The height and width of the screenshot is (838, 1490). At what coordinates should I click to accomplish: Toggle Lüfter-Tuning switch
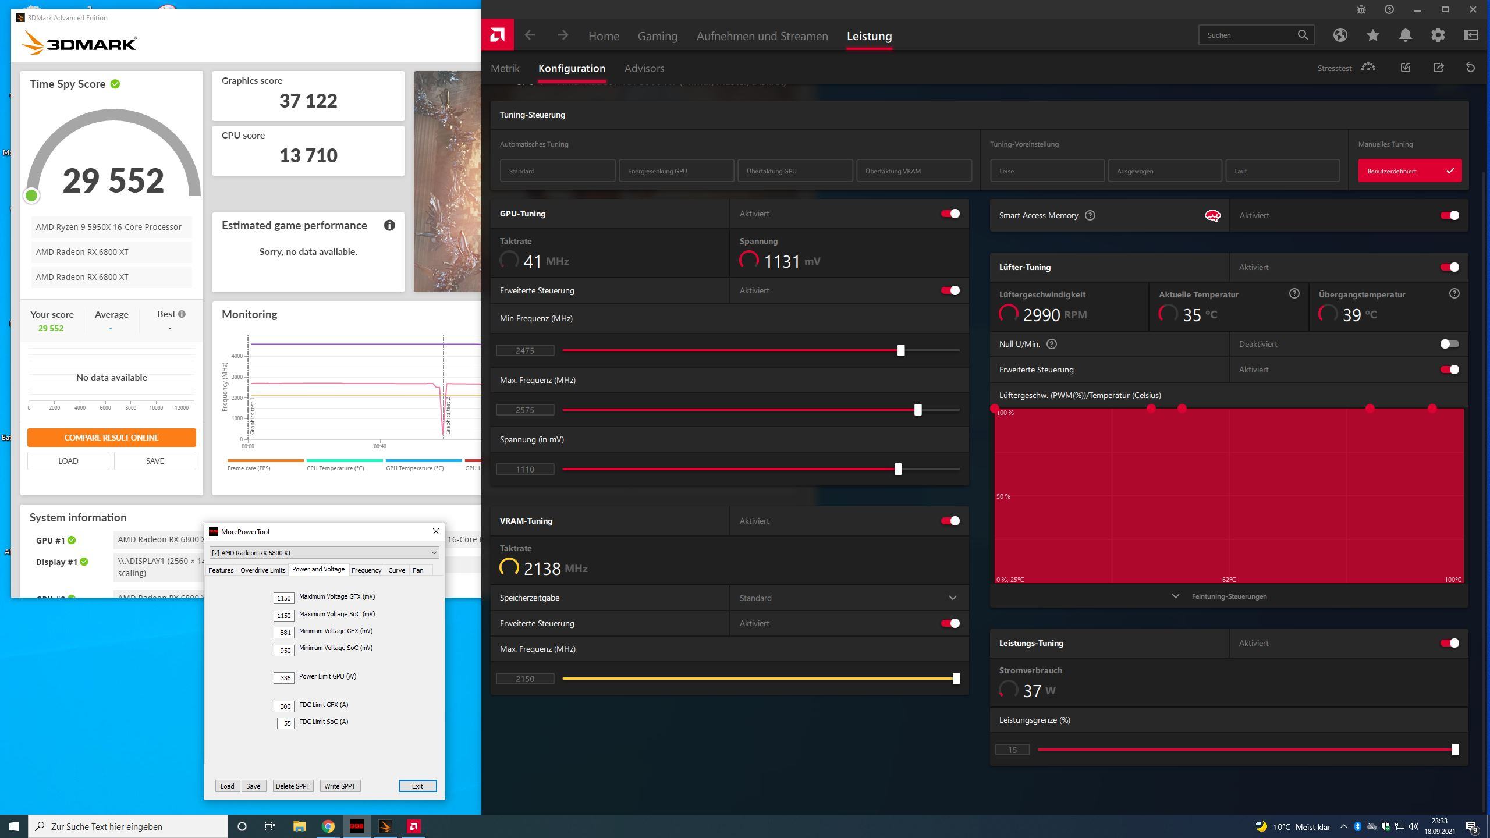(1449, 267)
